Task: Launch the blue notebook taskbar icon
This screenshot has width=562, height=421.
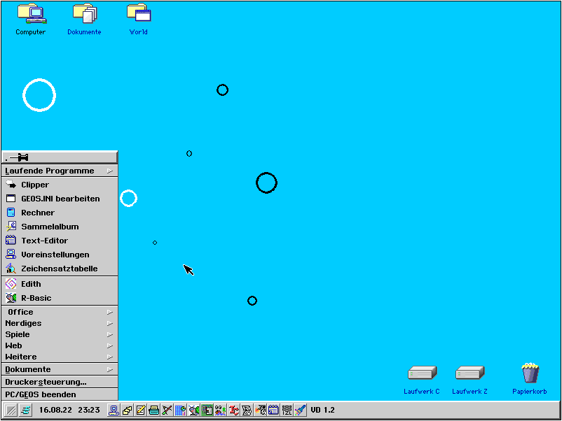Action: 273,410
